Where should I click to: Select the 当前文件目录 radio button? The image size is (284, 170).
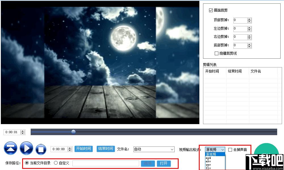[x=27, y=163]
